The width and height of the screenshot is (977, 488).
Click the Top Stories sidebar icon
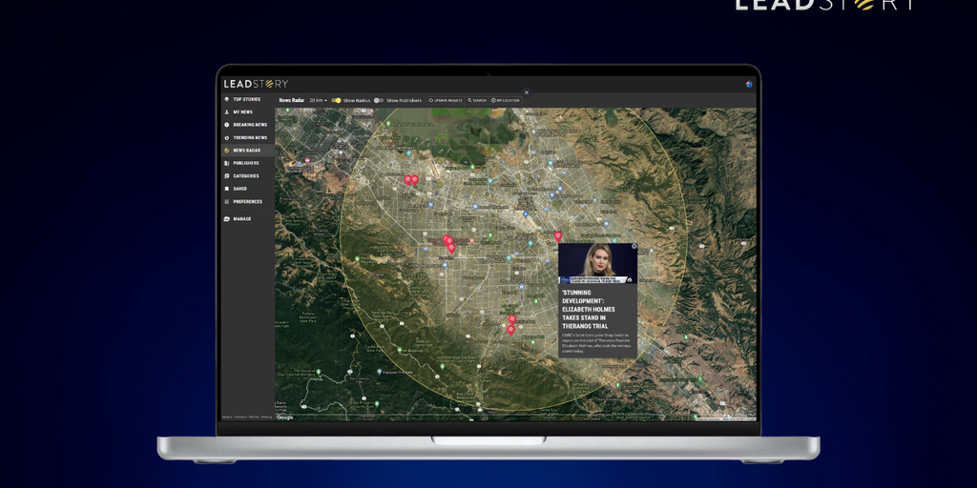pyautogui.click(x=227, y=99)
